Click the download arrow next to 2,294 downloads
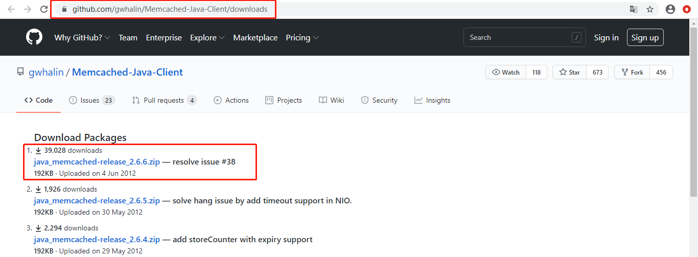 pos(38,228)
